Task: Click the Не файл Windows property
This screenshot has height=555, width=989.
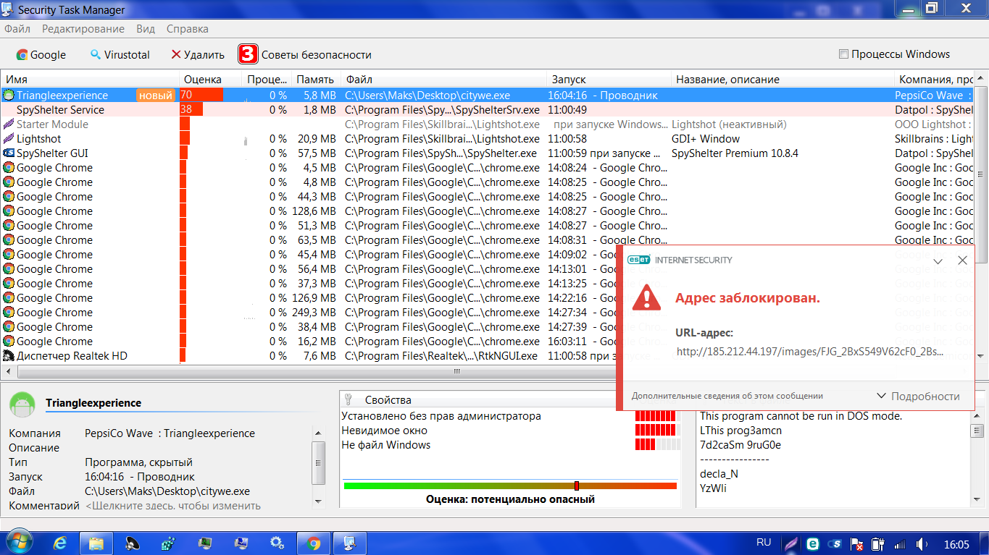Action: pos(386,445)
